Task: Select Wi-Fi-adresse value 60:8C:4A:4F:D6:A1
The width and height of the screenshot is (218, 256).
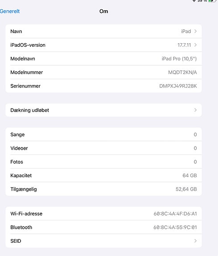Action: click(x=175, y=214)
